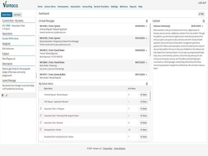Image resolution: width=208 pixels, height=156 pixels.
Task: Select Amenity Request - Review Request row
Action: coord(144,95)
